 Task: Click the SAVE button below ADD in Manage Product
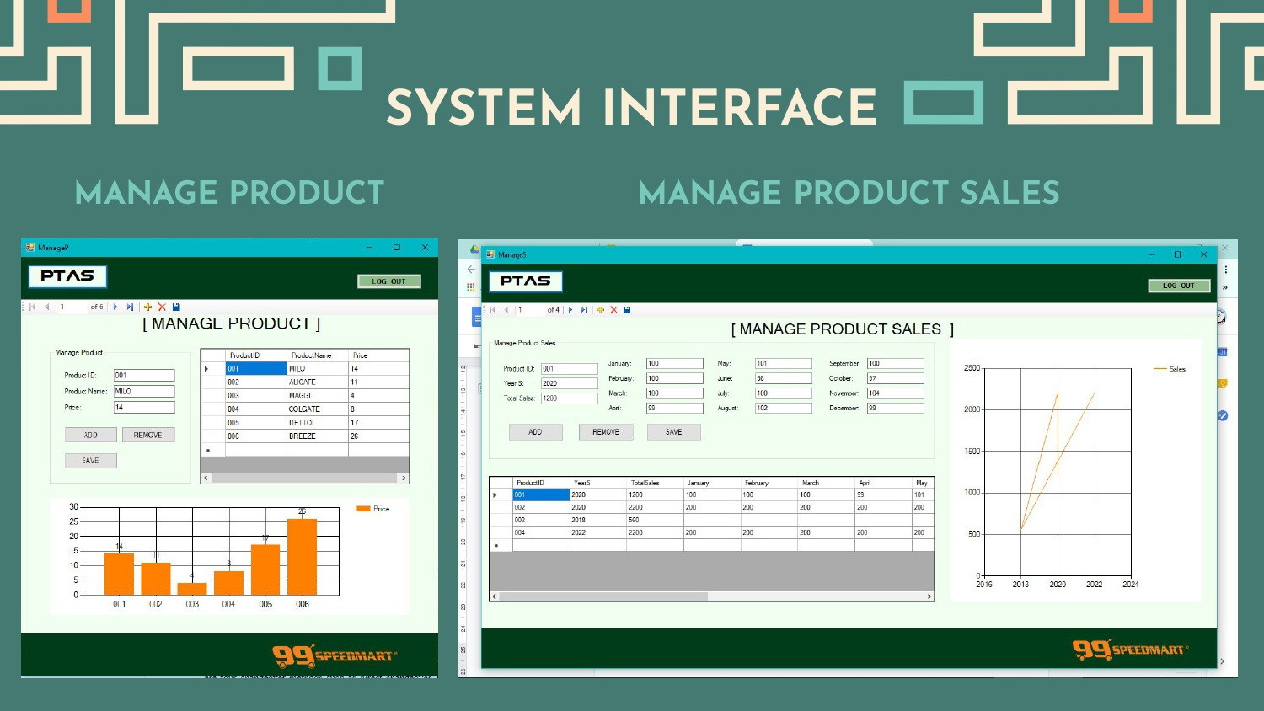(91, 461)
